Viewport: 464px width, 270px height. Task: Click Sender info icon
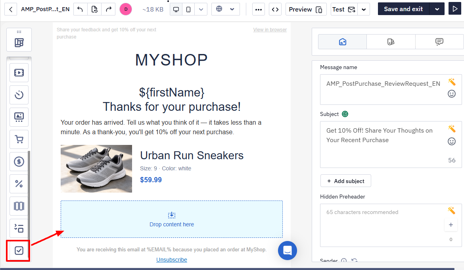point(344,260)
